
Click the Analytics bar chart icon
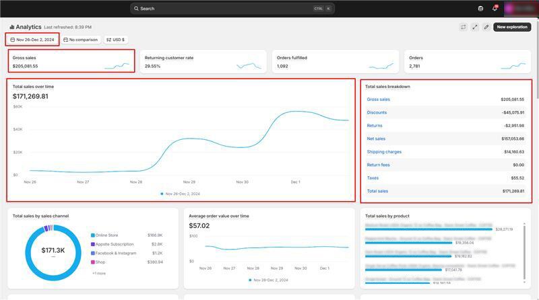pyautogui.click(x=12, y=27)
